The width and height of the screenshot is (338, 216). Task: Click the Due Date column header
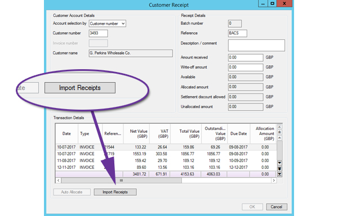pyautogui.click(x=239, y=134)
